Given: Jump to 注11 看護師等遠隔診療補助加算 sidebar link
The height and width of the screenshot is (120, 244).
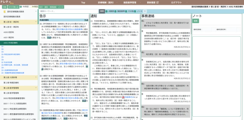Looking at the screenshot, I should coord(13,73).
